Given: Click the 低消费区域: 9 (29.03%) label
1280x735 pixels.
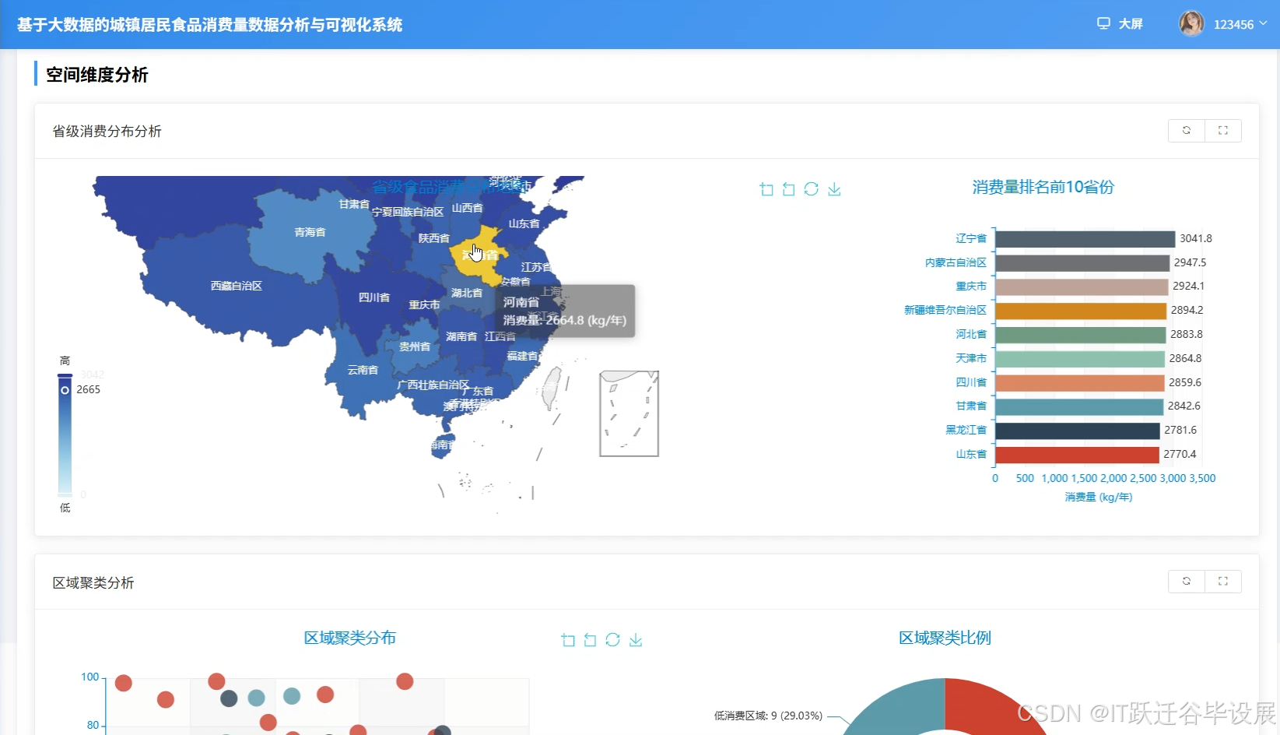Looking at the screenshot, I should [768, 716].
